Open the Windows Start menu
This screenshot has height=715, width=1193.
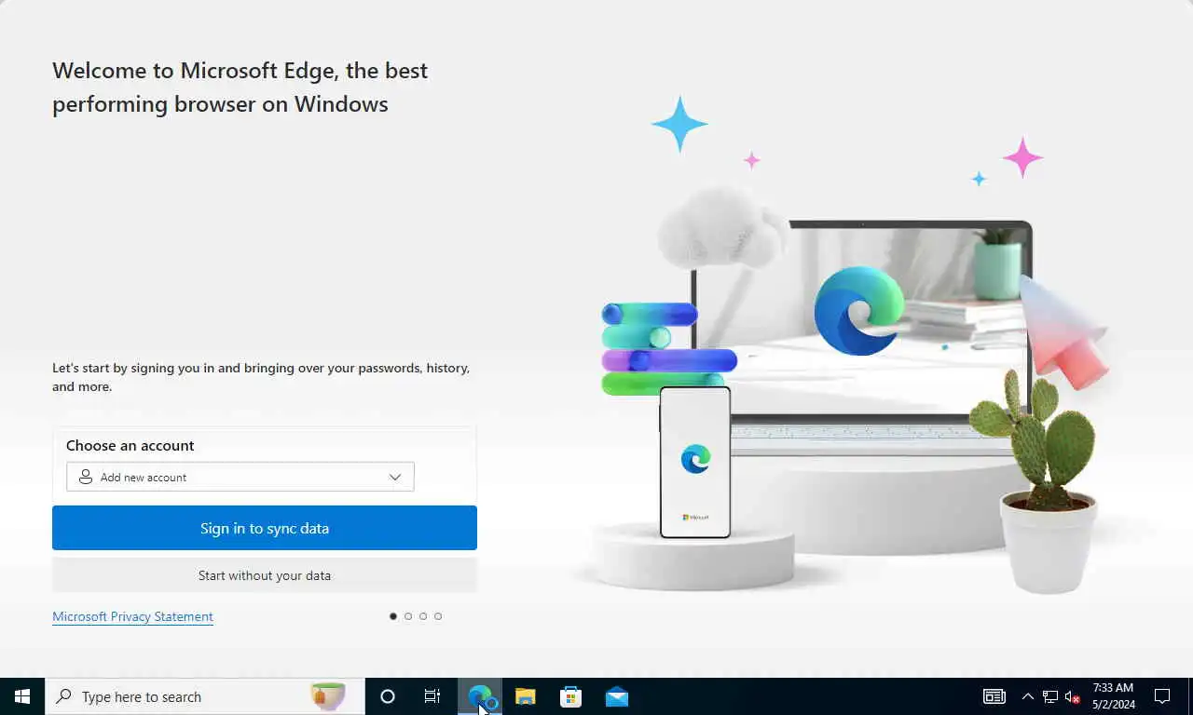(22, 696)
